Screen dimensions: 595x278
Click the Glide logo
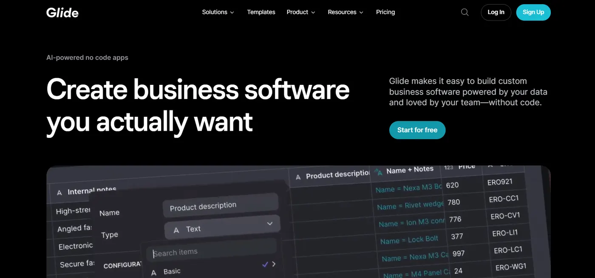coord(62,12)
